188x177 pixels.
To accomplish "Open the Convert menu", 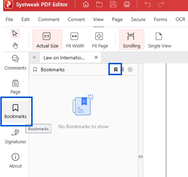I will (76, 19).
